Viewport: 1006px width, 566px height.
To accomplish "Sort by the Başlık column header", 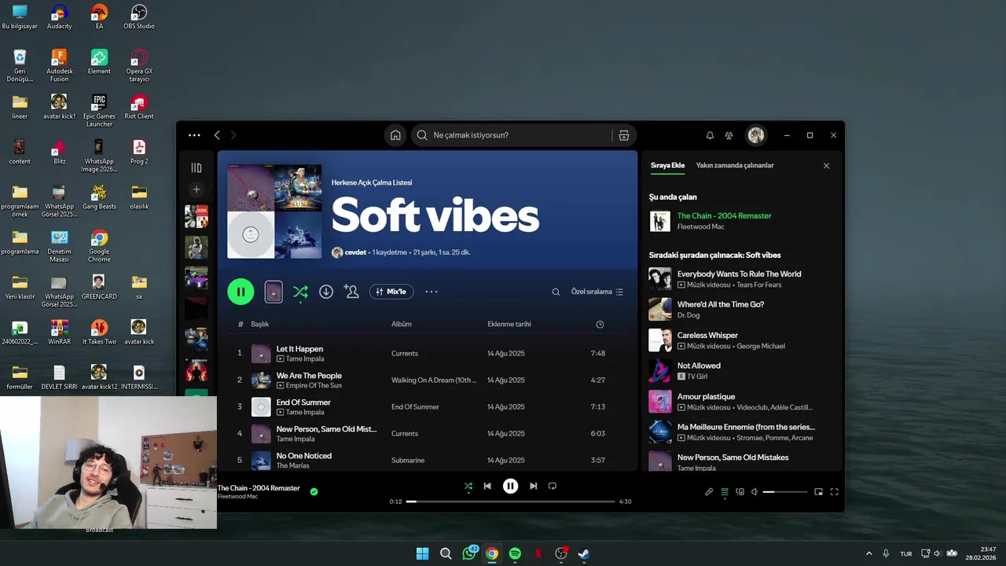I will point(260,324).
